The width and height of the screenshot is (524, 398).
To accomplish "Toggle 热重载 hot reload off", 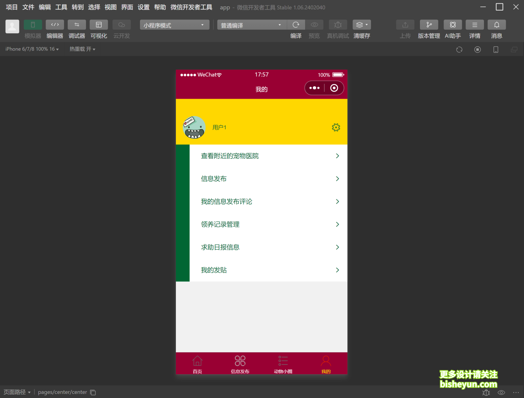I will click(82, 49).
